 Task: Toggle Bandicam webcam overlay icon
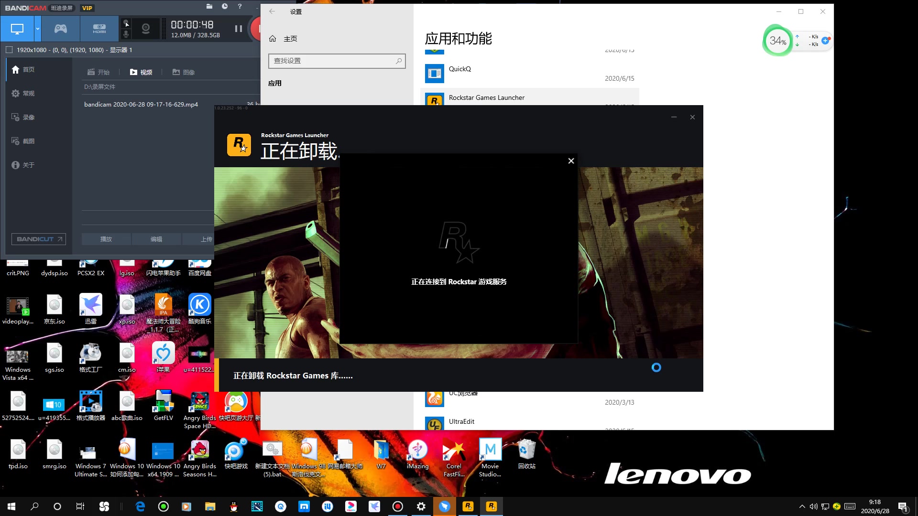[x=146, y=29]
